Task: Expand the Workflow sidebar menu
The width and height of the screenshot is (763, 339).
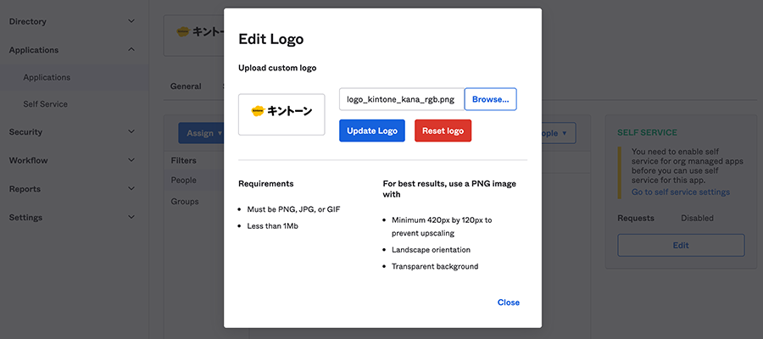Action: click(x=72, y=160)
